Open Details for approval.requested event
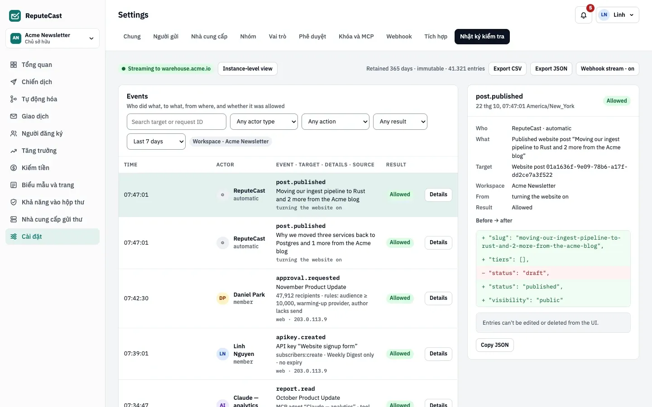This screenshot has width=652, height=407. point(438,298)
